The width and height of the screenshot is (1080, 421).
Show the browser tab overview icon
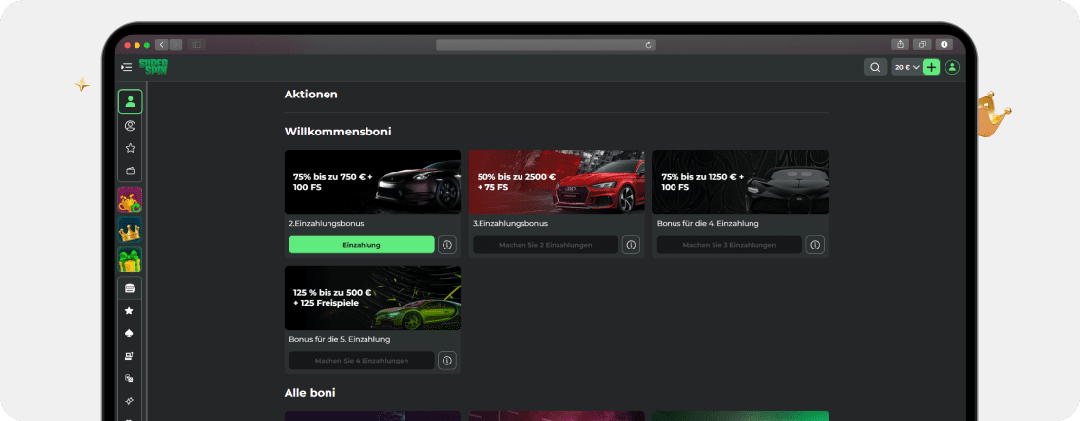pos(922,44)
